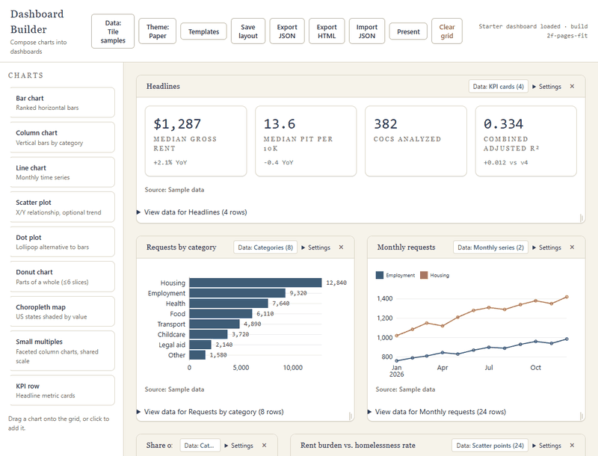Add a Donut chart from the palette
This screenshot has height=456, width=598.
(62, 277)
